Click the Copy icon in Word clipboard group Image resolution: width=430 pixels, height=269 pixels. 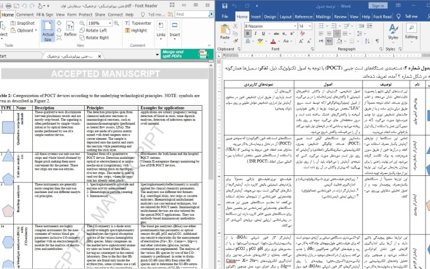coord(235,33)
